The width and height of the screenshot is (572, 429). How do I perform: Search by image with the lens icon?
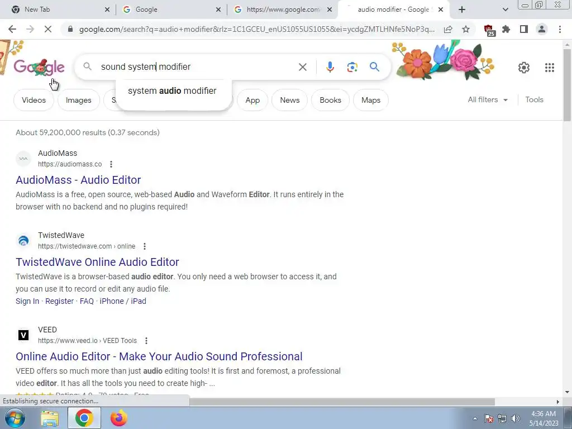tap(352, 67)
